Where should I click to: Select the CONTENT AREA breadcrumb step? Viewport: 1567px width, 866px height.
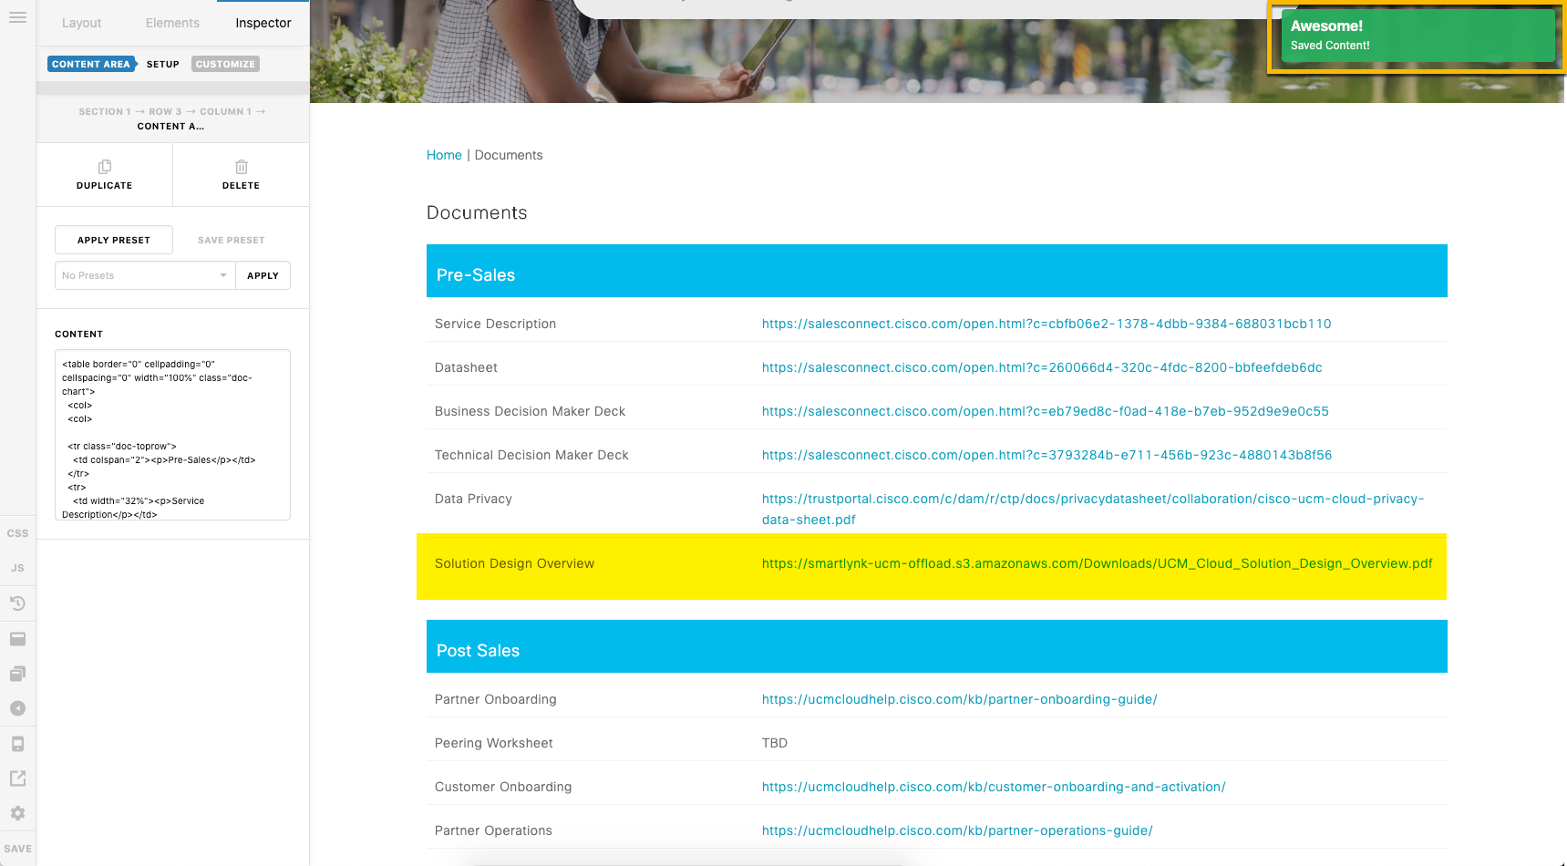(91, 64)
